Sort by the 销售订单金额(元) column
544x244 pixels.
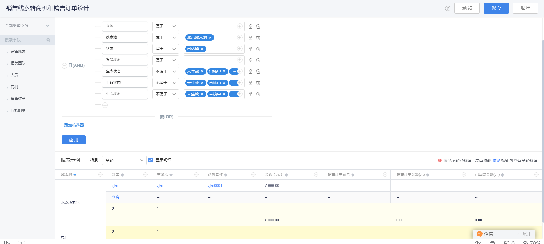[428, 175]
